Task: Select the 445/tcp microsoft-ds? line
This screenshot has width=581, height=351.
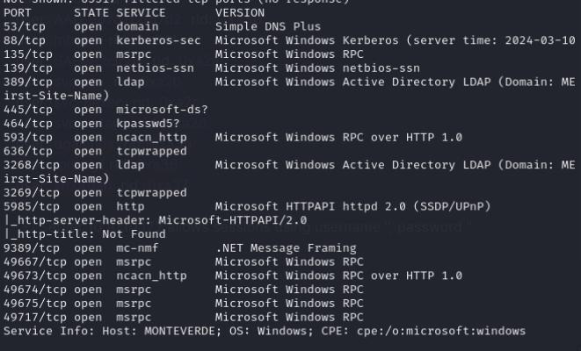Action: [106, 110]
